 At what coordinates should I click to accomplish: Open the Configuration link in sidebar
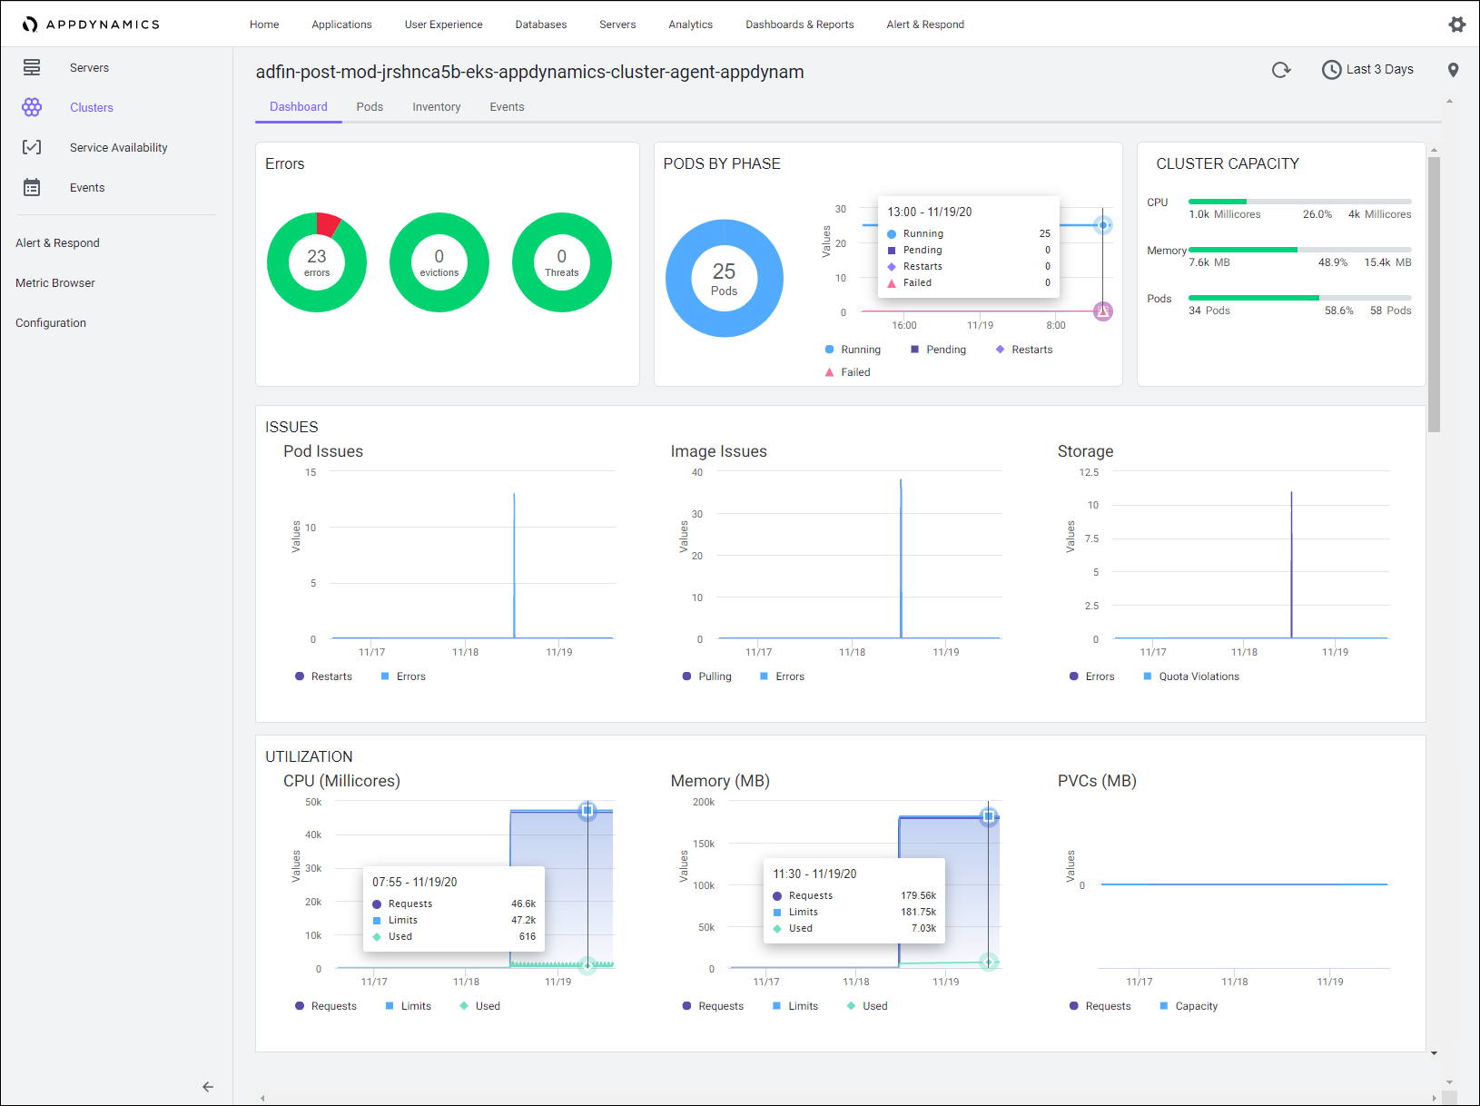pyautogui.click(x=51, y=323)
